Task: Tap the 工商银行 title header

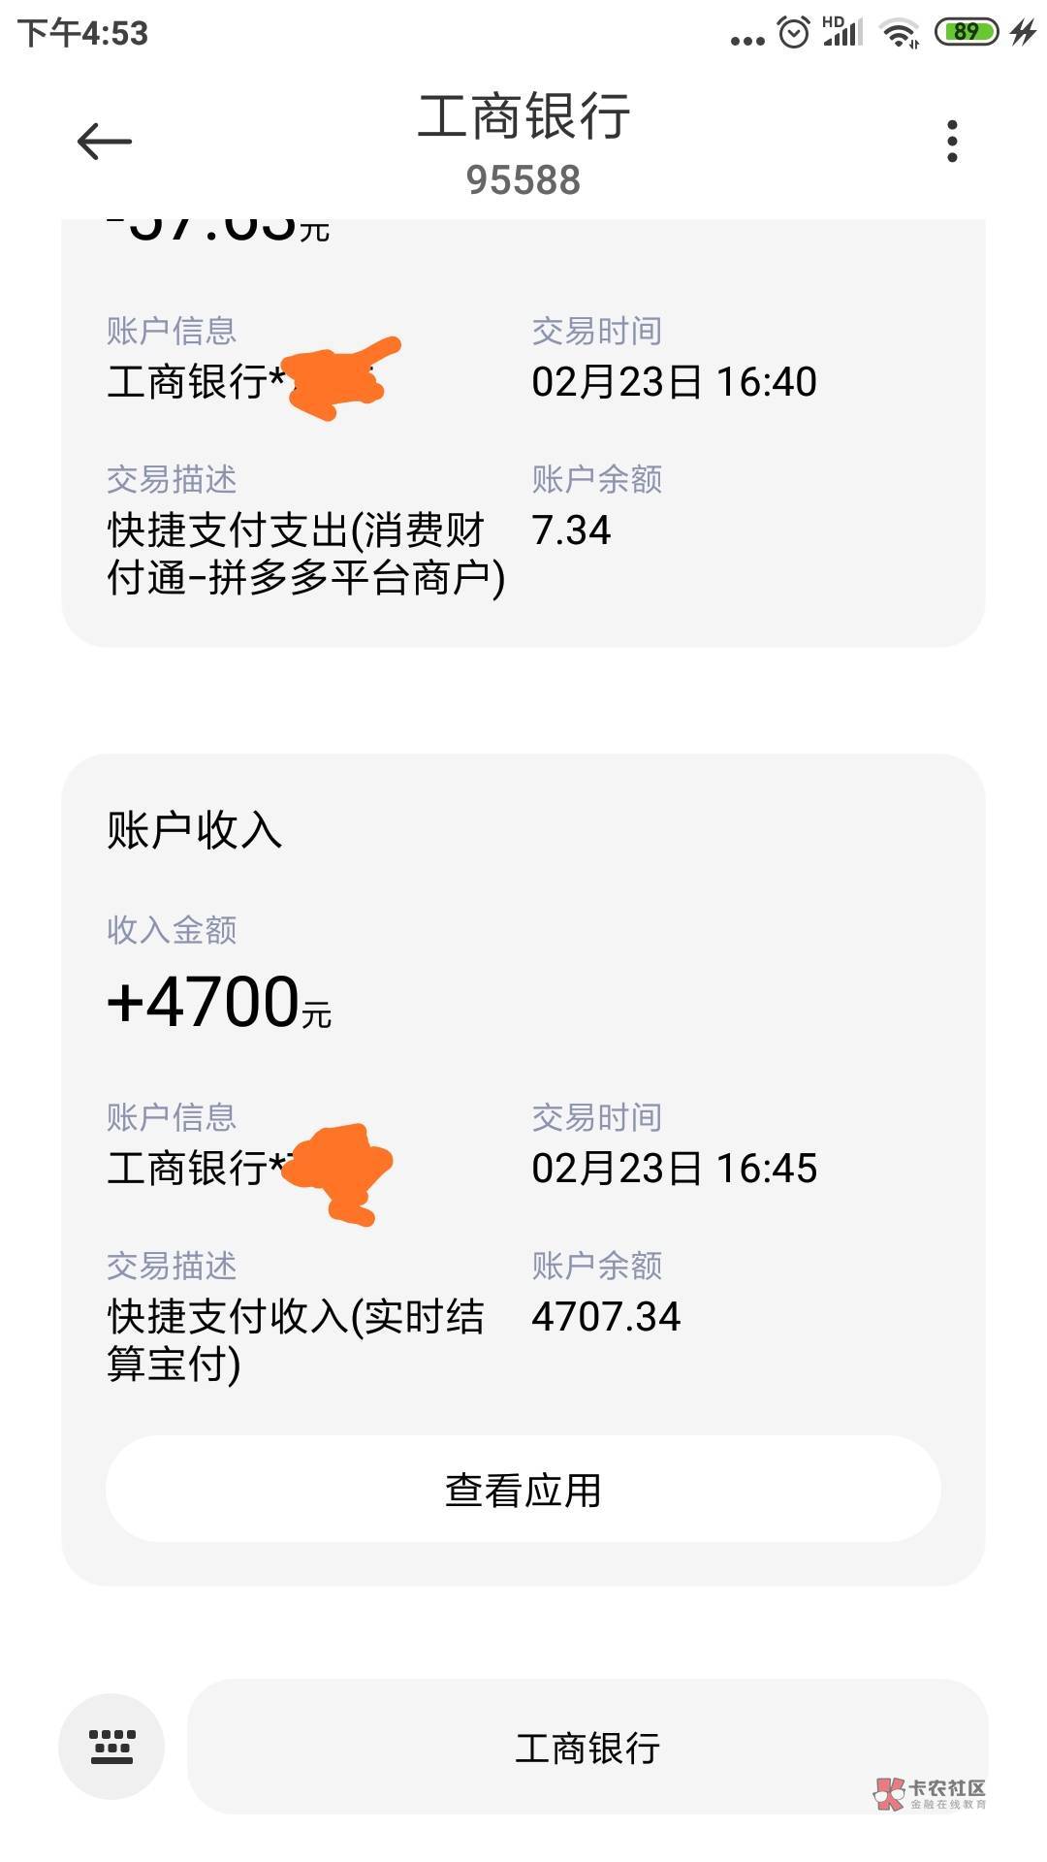Action: tap(523, 116)
